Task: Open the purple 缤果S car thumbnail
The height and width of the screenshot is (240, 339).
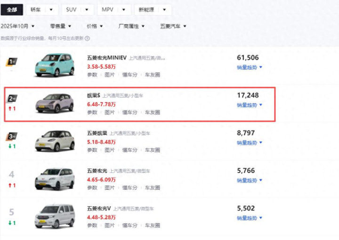Action: (55, 102)
